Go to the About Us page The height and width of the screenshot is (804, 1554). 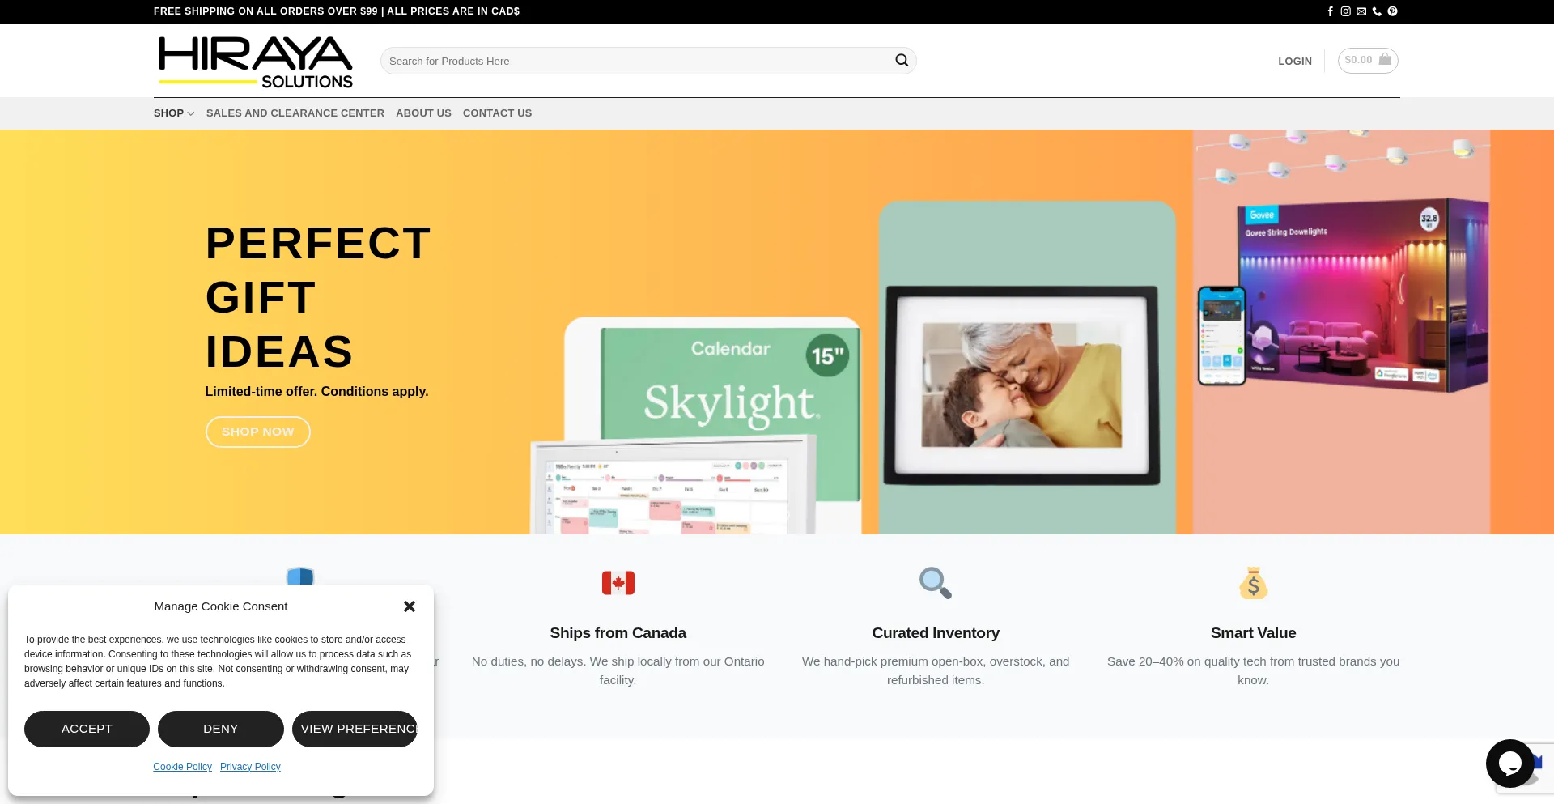(x=423, y=113)
